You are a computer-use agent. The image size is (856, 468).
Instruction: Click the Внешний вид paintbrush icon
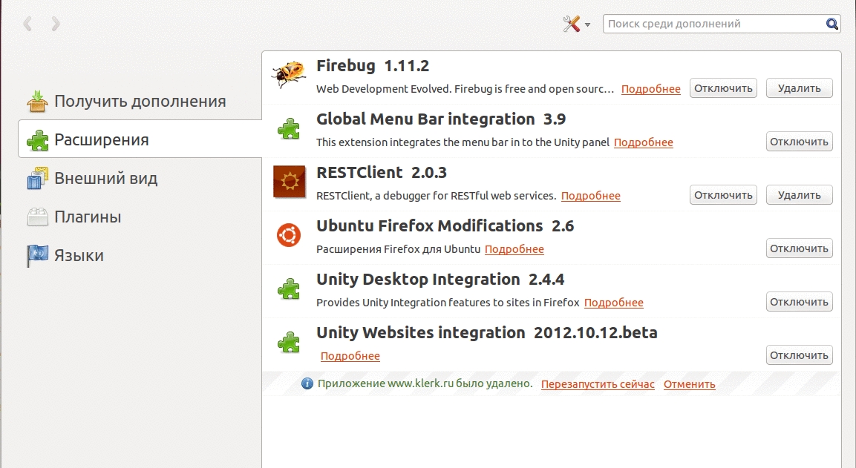pyautogui.click(x=37, y=178)
